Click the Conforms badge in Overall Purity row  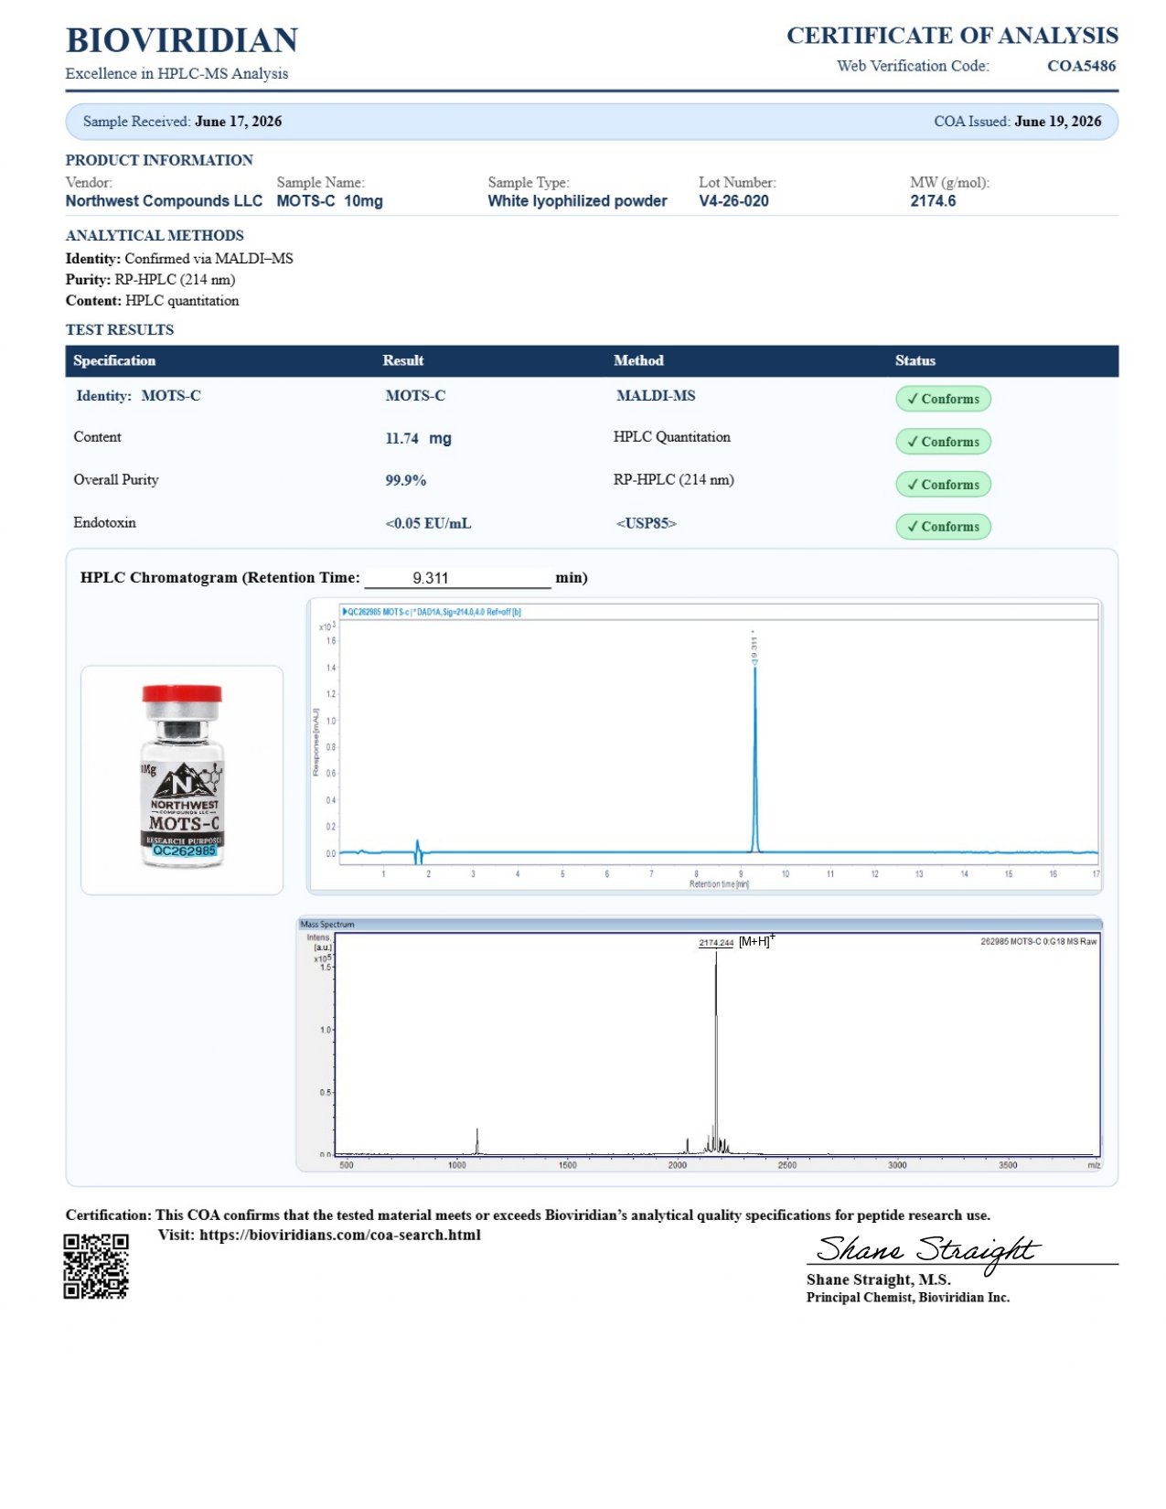coord(943,485)
